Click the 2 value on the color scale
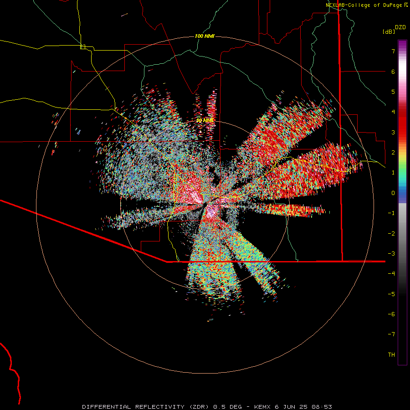The image size is (410, 410). click(x=393, y=153)
